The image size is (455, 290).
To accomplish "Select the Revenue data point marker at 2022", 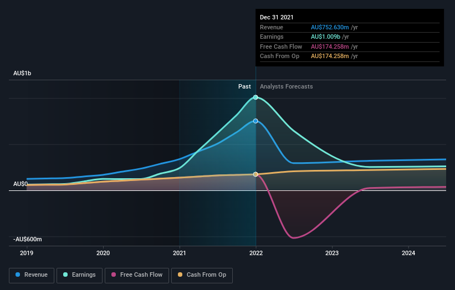I will click(255, 121).
